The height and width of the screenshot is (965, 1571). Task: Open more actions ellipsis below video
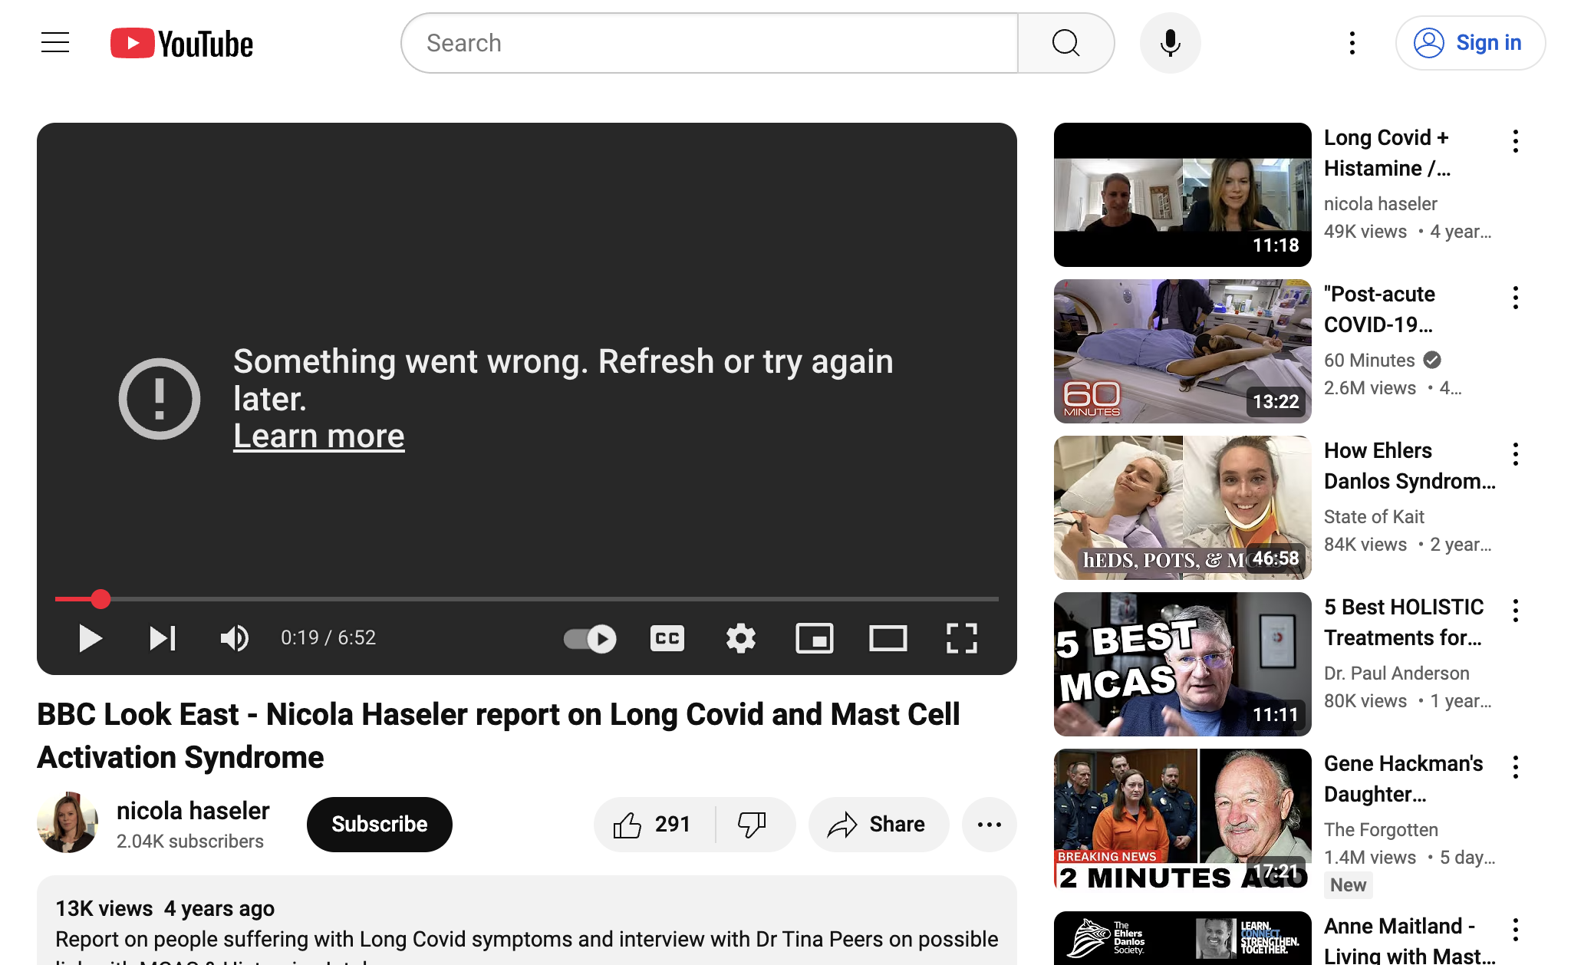pos(990,825)
